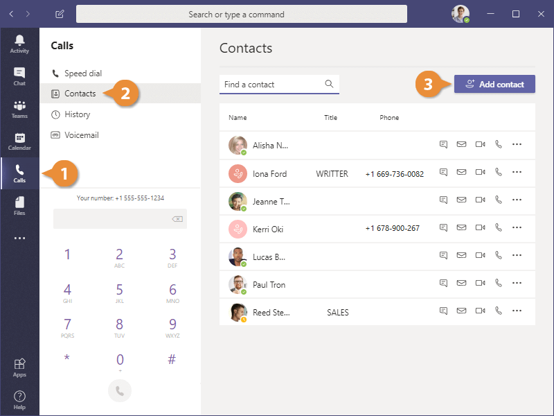
Task: Chat with Reed's row message icon
Action: pos(443,312)
